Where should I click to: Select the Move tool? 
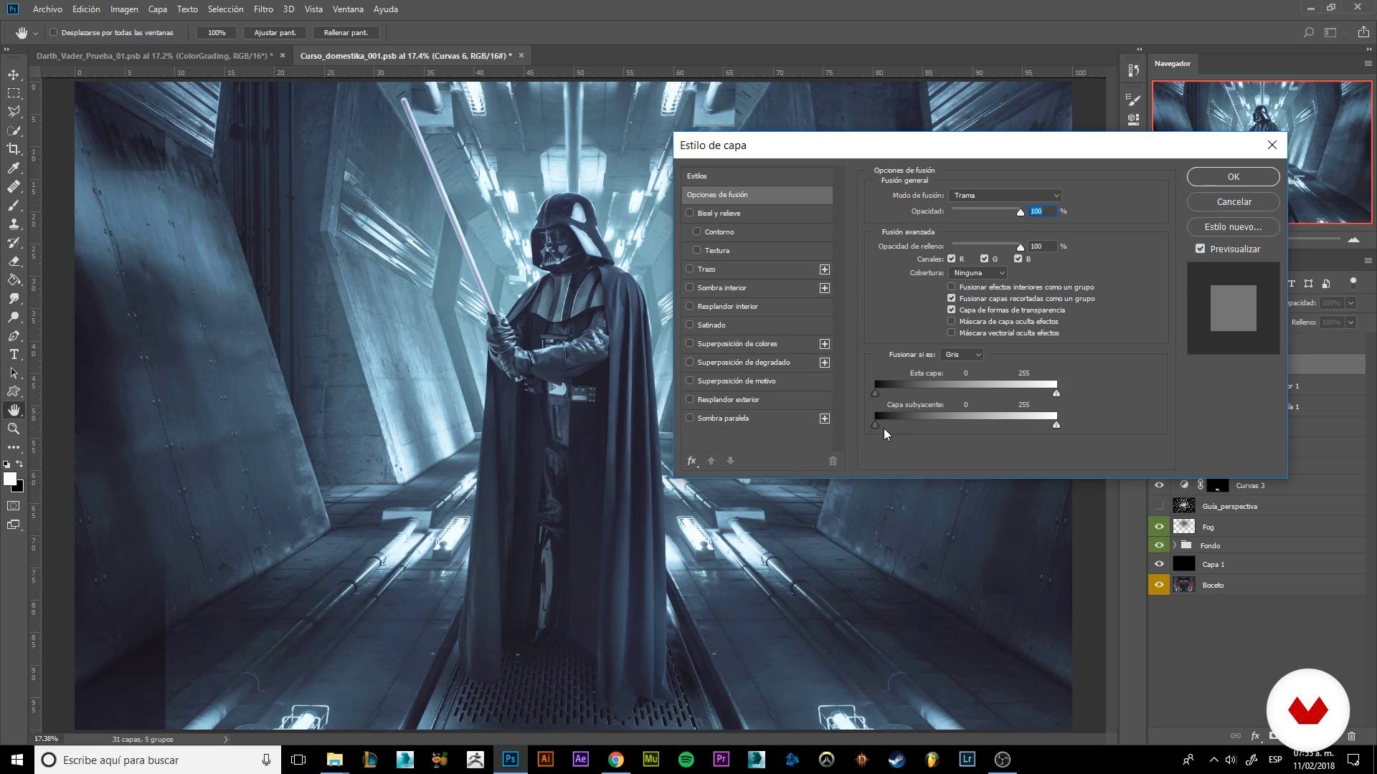click(14, 75)
